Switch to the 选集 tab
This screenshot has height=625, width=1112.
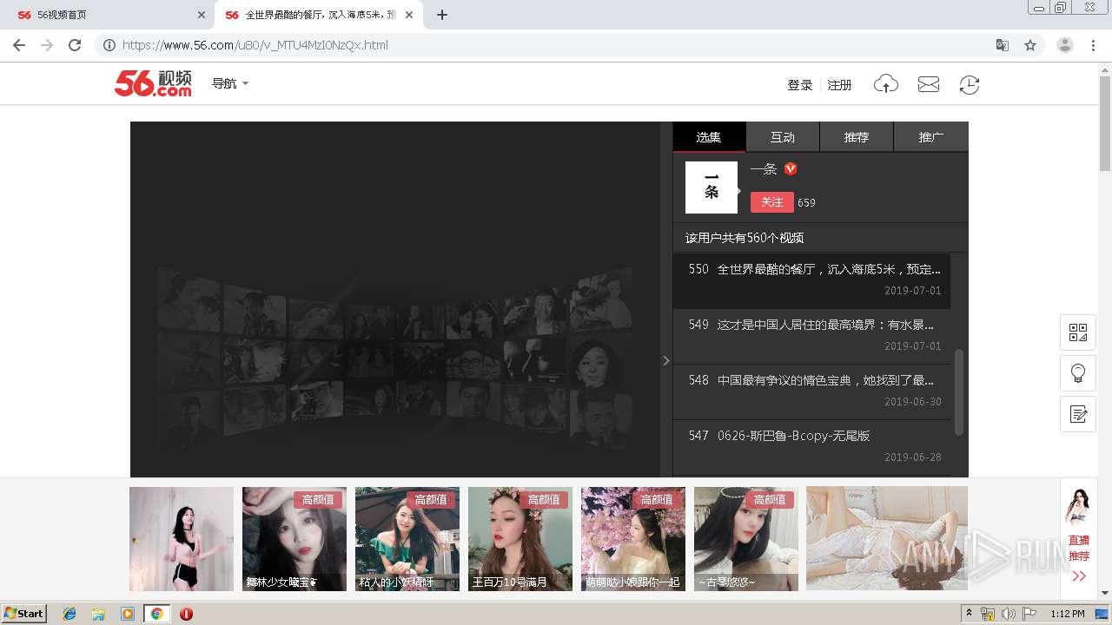[x=709, y=137]
